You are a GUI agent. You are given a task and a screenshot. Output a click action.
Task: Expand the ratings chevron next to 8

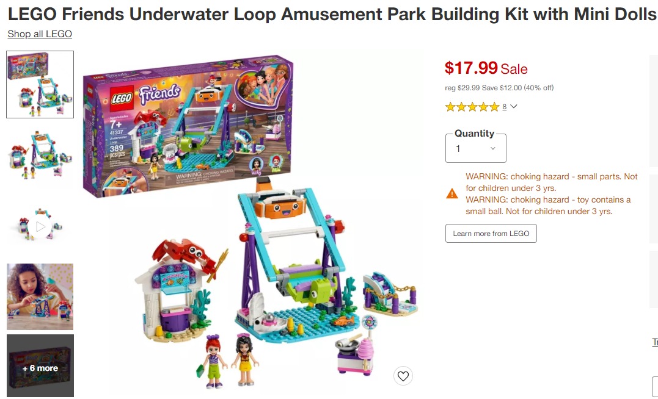(514, 106)
